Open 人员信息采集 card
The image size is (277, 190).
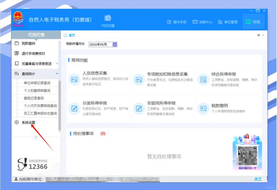99,80
